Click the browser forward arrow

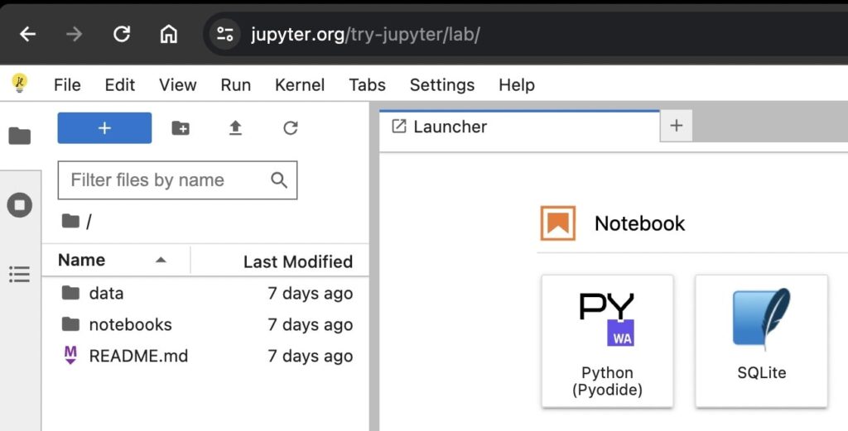pos(74,35)
